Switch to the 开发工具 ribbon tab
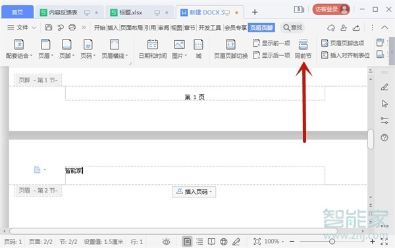 coord(209,28)
